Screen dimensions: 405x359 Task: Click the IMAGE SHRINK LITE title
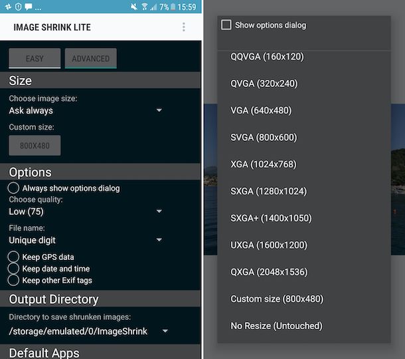(52, 27)
